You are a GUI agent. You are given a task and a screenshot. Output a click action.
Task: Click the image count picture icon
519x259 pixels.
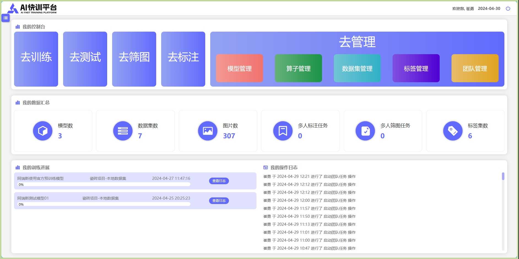208,131
